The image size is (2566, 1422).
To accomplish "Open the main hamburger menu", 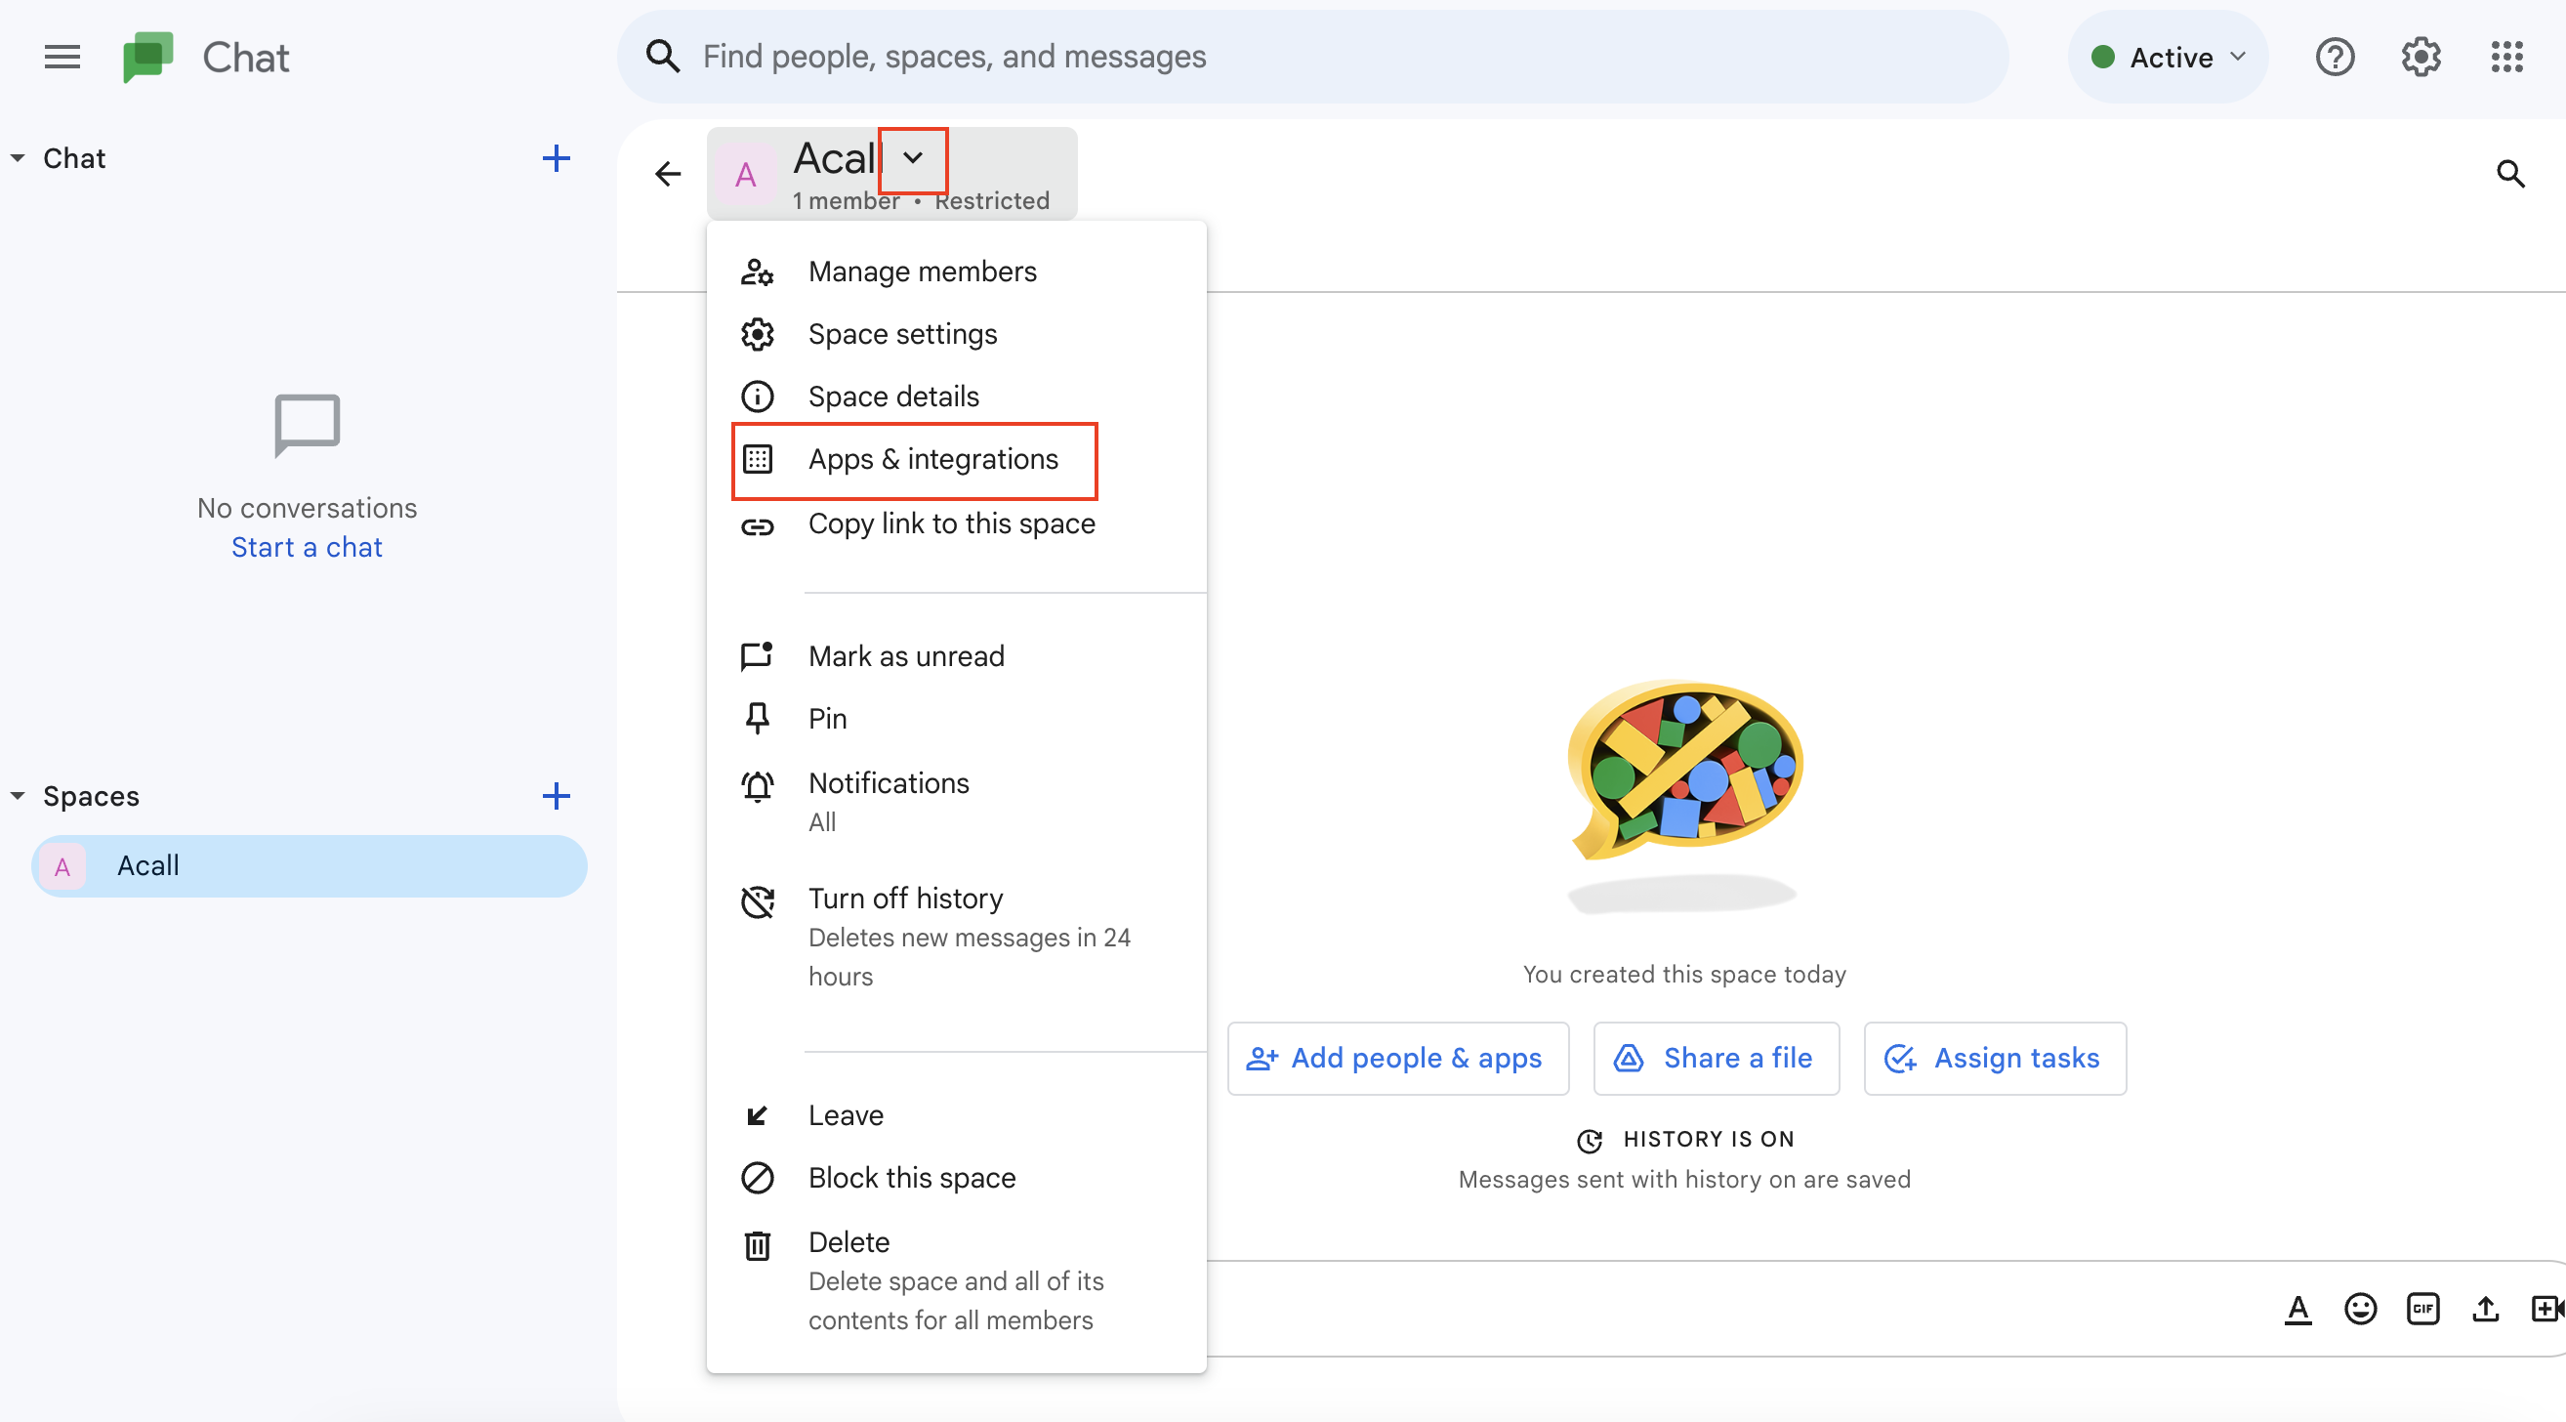I will click(62, 57).
